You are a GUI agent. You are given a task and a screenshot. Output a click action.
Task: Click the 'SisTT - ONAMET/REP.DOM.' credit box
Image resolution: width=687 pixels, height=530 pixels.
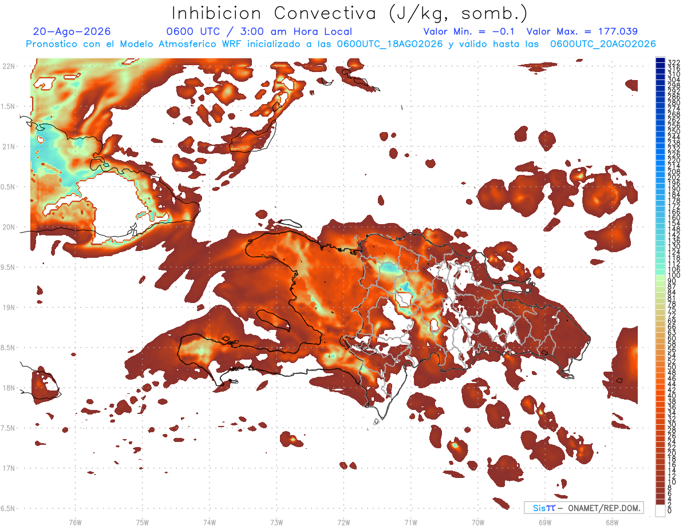(x=584, y=508)
